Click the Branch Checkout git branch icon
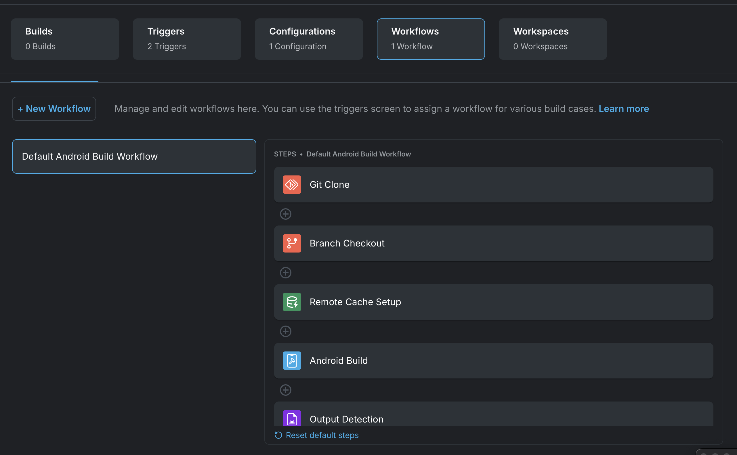The height and width of the screenshot is (455, 737). click(291, 243)
